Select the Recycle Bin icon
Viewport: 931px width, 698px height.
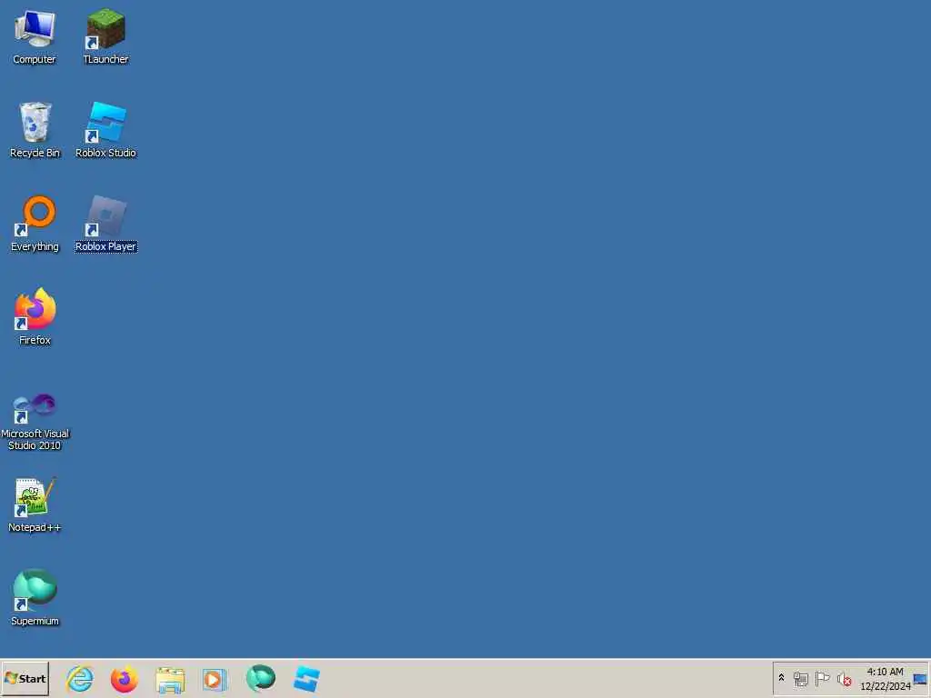coord(35,130)
